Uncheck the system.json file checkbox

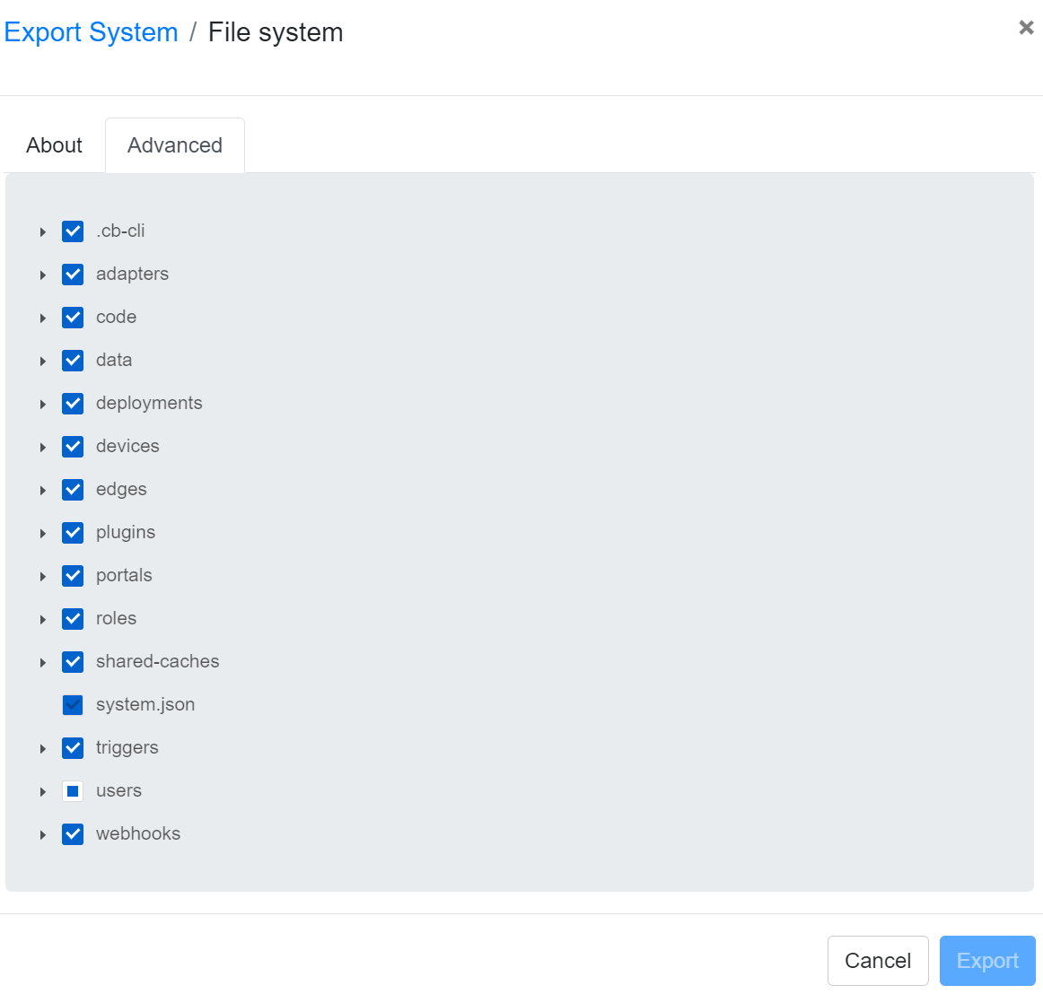[73, 705]
